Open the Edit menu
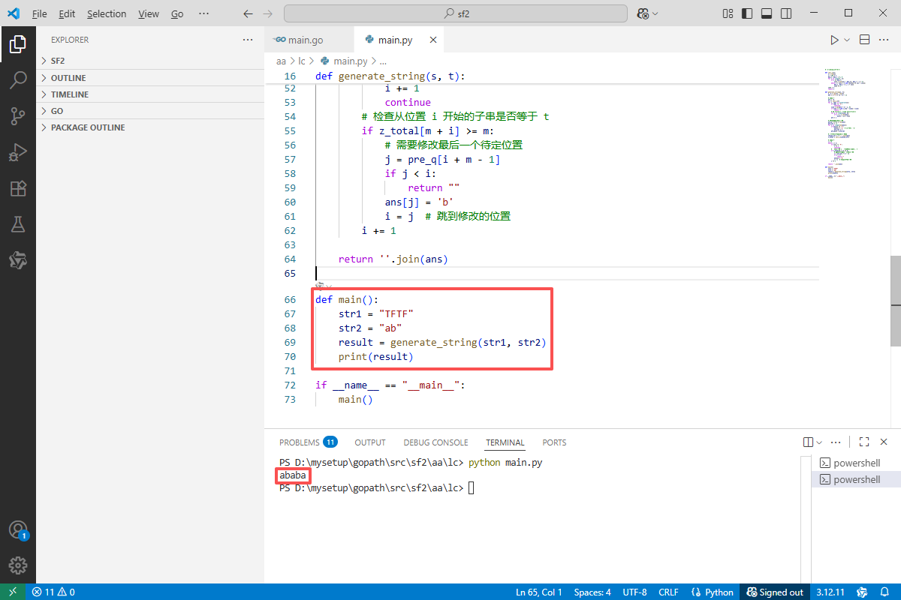The height and width of the screenshot is (600, 901). [67, 13]
